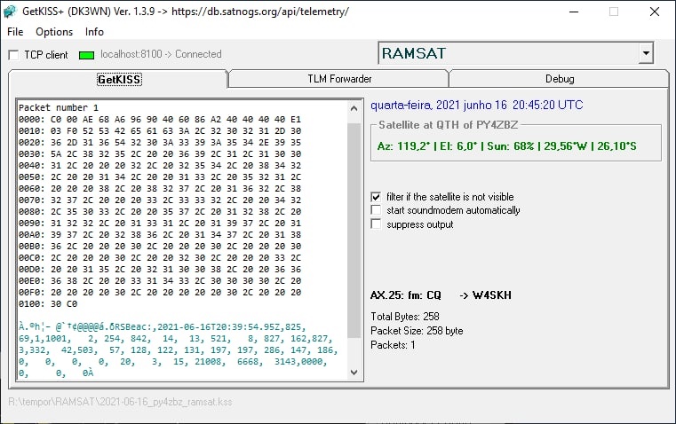Tick the suppress output checkbox
Screen dimensions: 676x424
tap(376, 224)
